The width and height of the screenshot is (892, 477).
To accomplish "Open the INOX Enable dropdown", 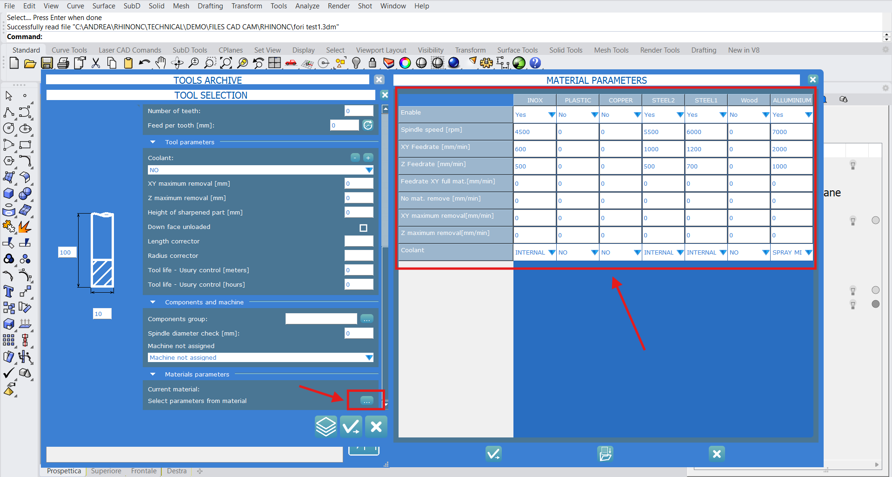I will click(552, 115).
